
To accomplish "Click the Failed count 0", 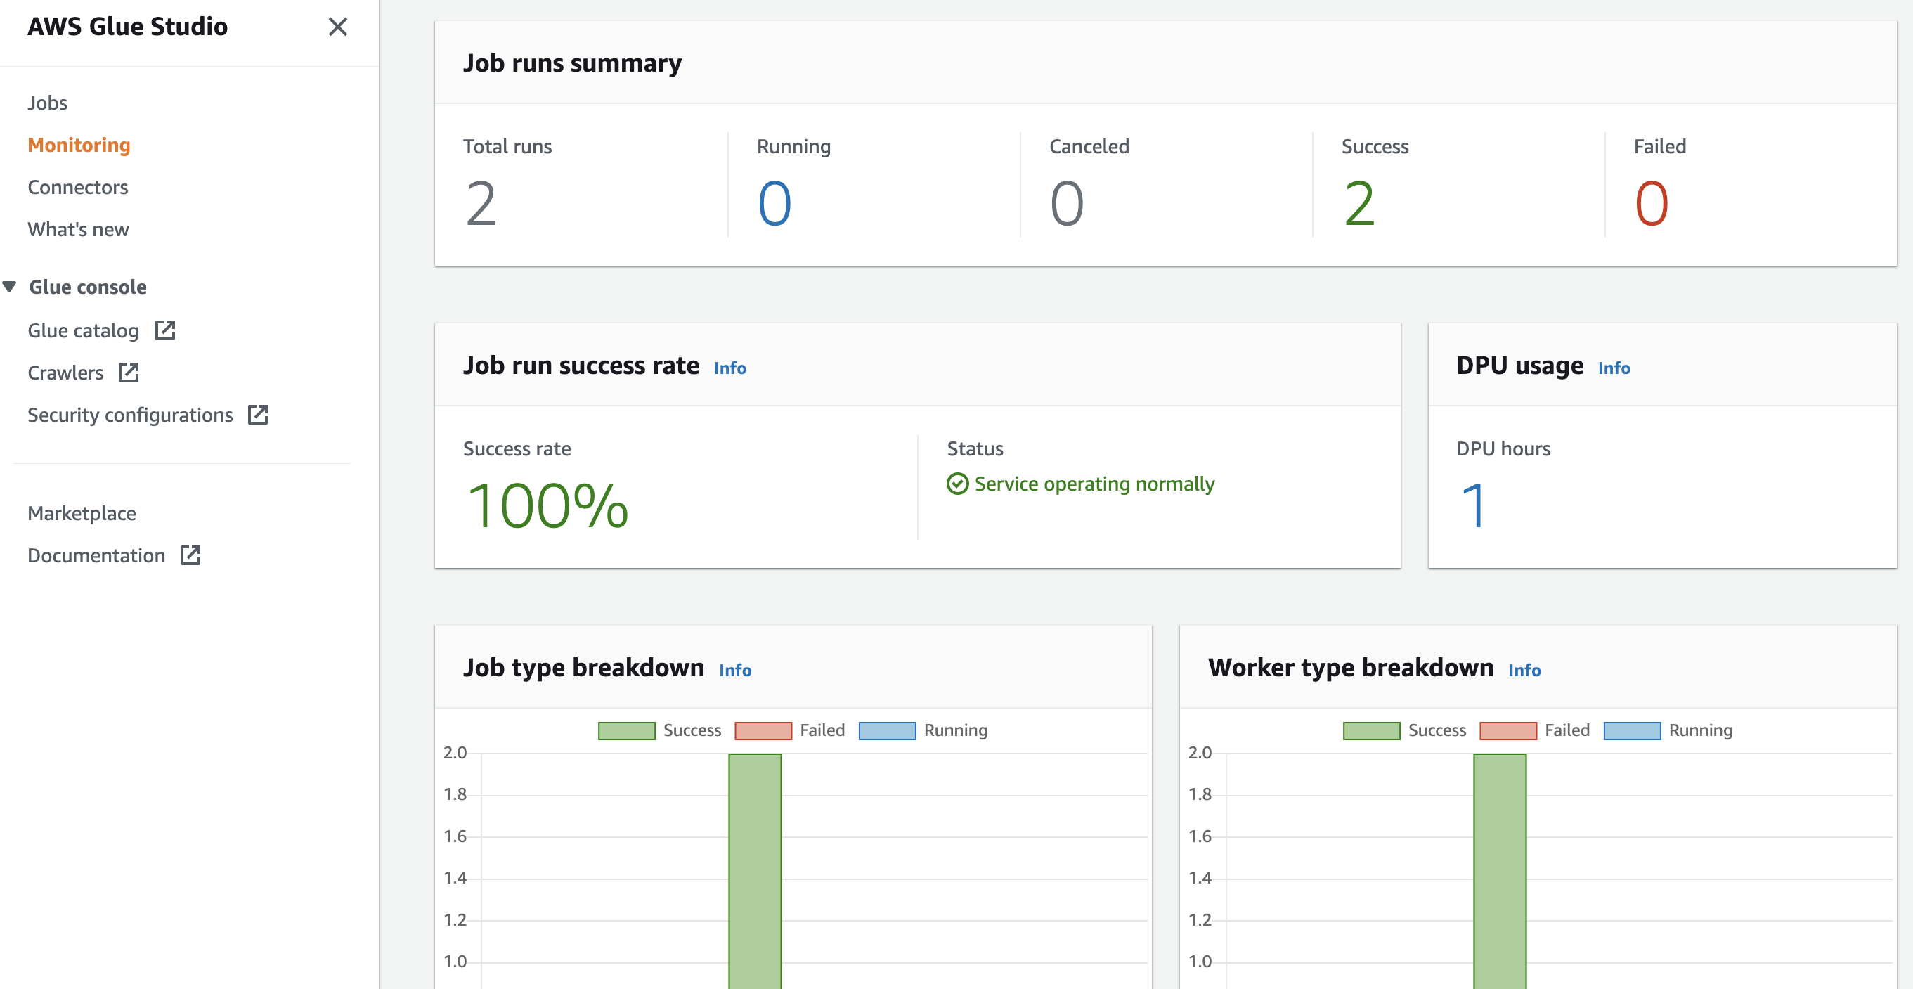I will [1651, 204].
